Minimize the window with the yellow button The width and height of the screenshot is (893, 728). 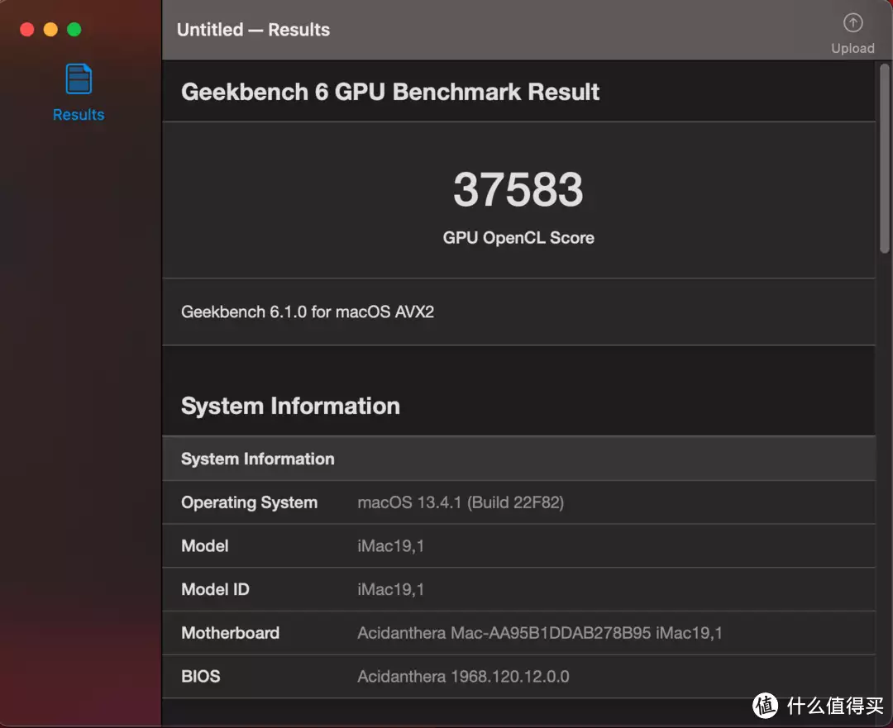click(x=50, y=29)
